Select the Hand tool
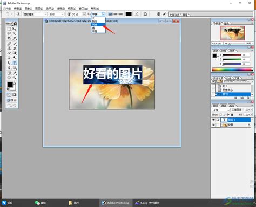This screenshot has height=207, width=256. pos(9,78)
